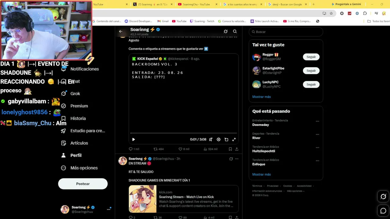Open the browser media controls icon
The image size is (390, 219).
[376, 13]
